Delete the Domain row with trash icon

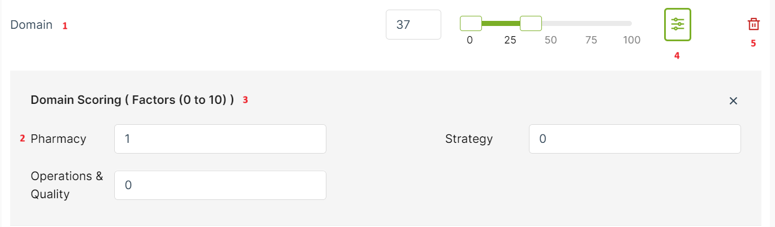(754, 24)
